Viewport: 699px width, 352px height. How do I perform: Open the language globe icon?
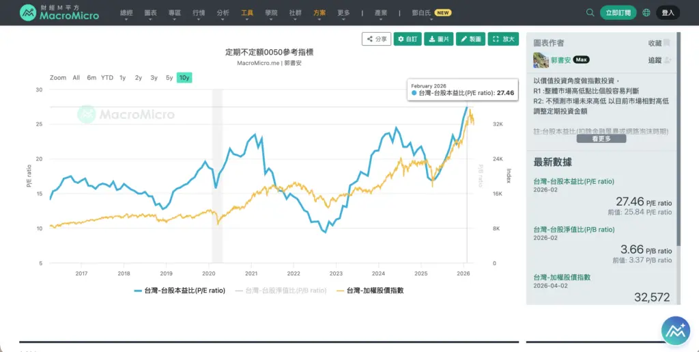[x=646, y=12]
